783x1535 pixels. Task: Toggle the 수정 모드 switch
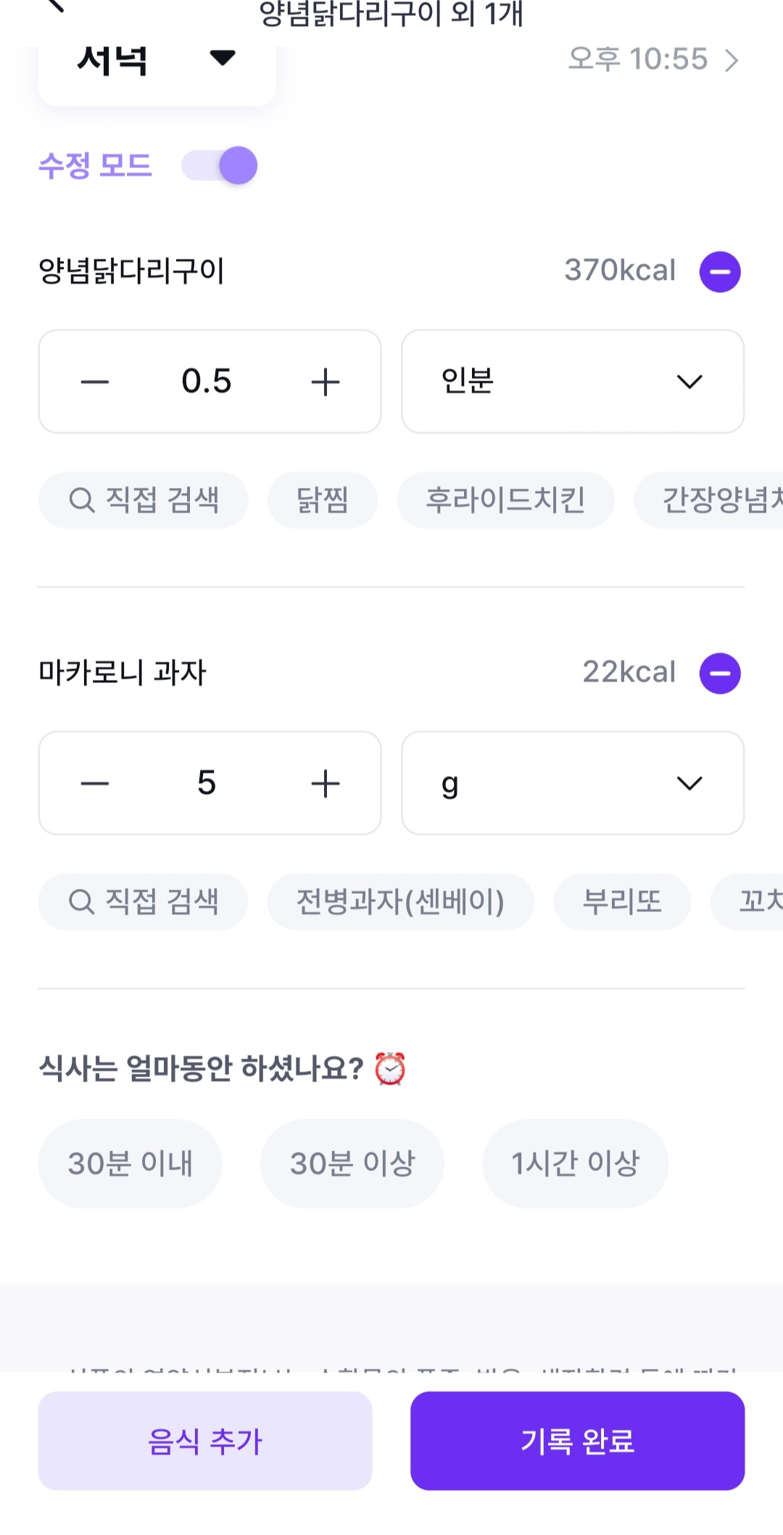click(x=220, y=165)
